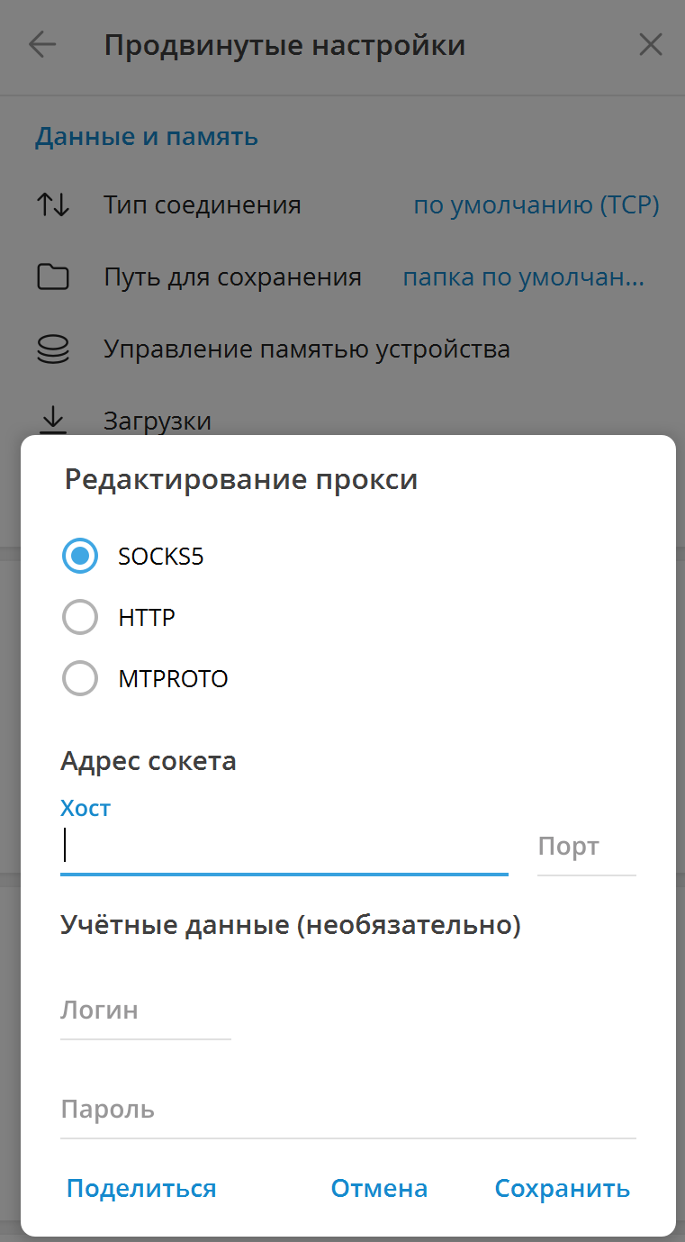Open the по умолчанию (TCP) connection selector
This screenshot has height=1242, width=685.
[536, 204]
